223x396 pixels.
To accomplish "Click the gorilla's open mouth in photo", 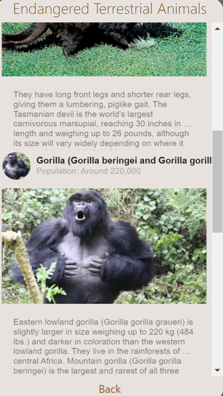I will pyautogui.click(x=80, y=215).
